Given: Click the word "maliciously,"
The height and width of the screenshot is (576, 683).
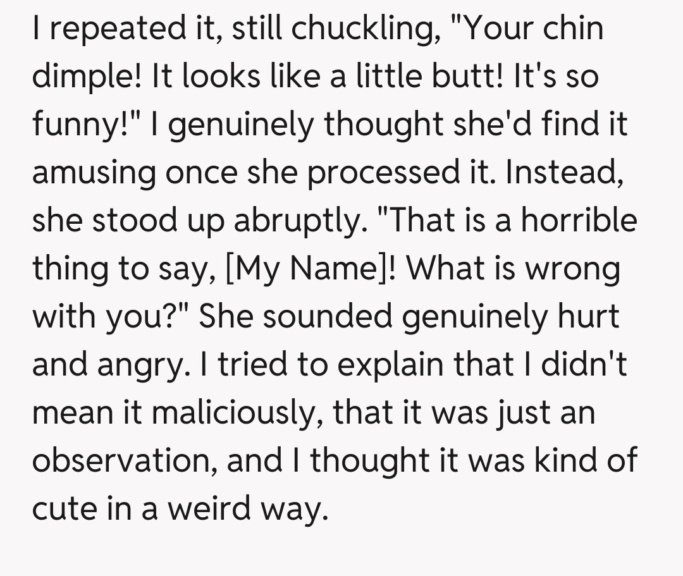Looking at the screenshot, I should click(x=231, y=413).
